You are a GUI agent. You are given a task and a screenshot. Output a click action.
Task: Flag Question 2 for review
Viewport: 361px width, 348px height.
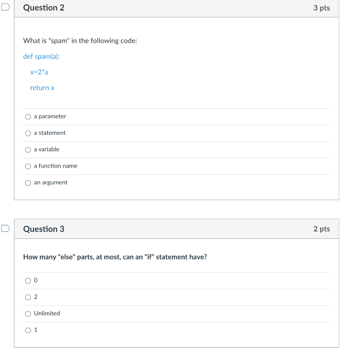coord(5,7)
